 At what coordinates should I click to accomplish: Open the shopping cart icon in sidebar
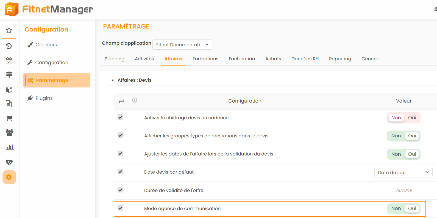(x=9, y=118)
